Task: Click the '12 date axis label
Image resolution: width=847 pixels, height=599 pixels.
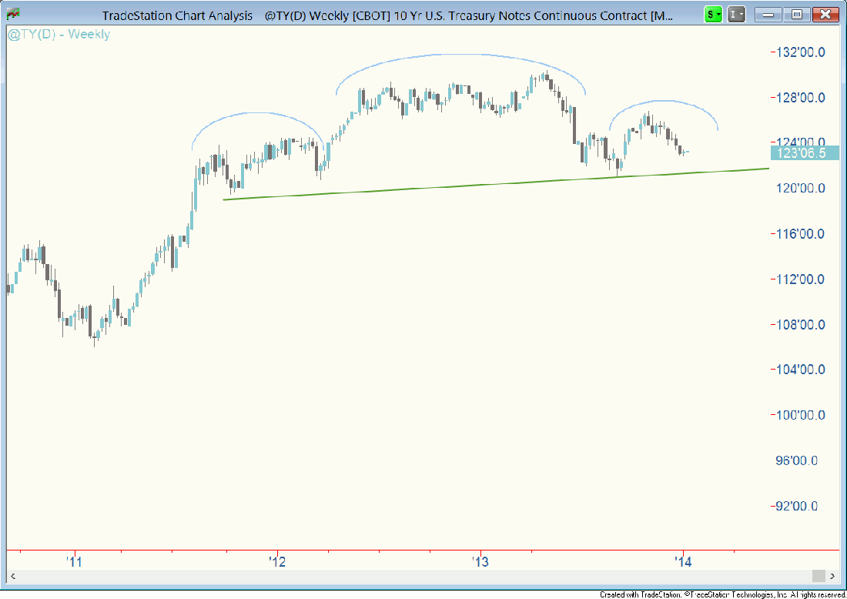Action: tap(277, 562)
